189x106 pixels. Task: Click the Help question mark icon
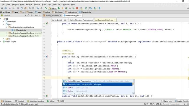click(x=99, y=8)
